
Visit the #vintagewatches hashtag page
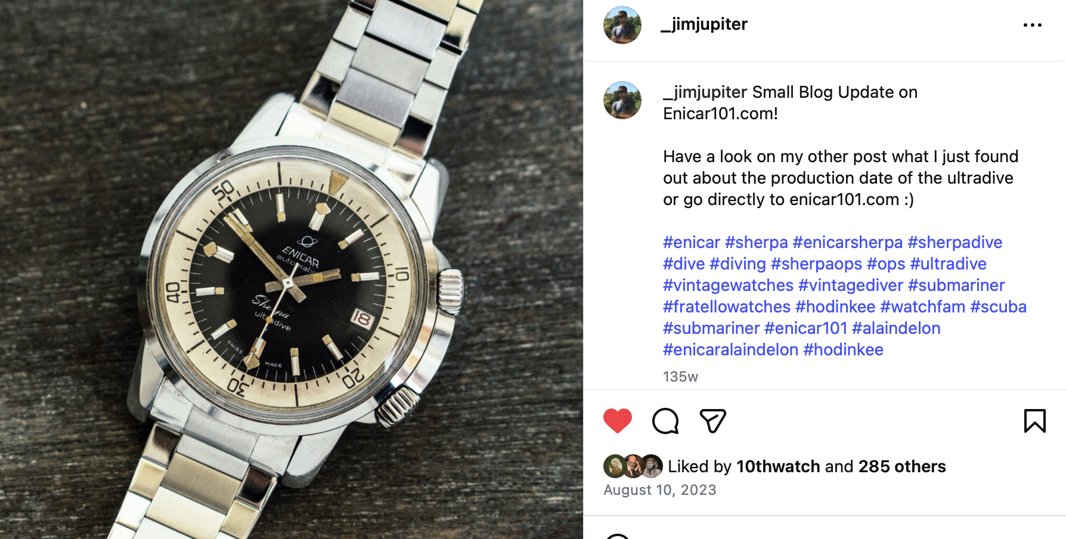tap(728, 286)
